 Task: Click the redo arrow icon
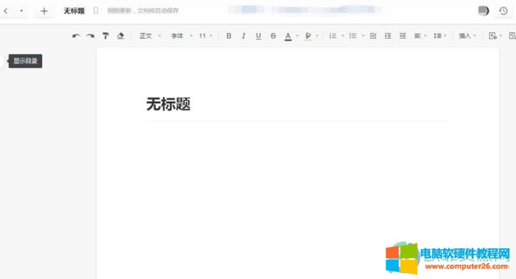(x=91, y=36)
